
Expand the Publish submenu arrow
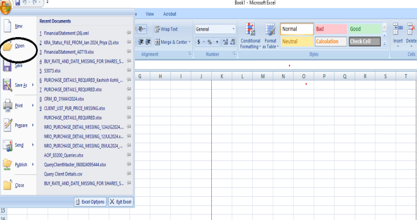point(33,165)
